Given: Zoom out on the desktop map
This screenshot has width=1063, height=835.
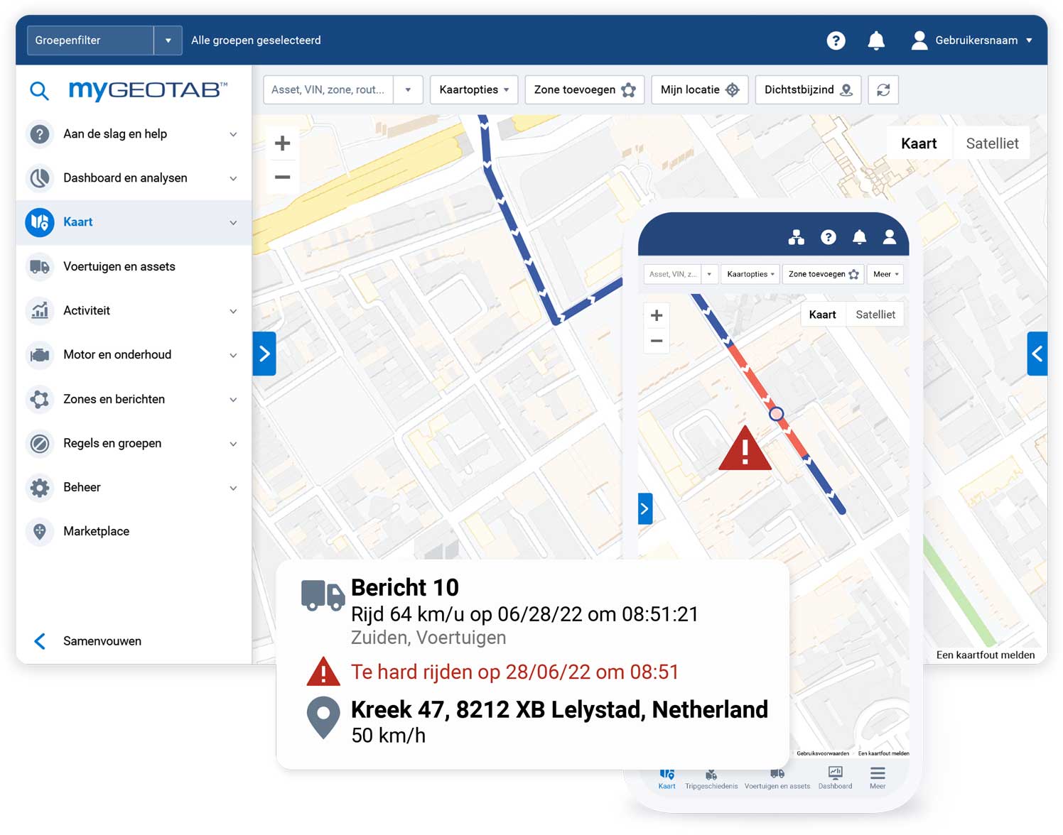Looking at the screenshot, I should click(282, 177).
